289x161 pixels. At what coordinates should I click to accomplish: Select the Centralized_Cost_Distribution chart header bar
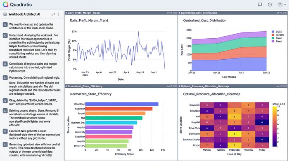point(232,13)
